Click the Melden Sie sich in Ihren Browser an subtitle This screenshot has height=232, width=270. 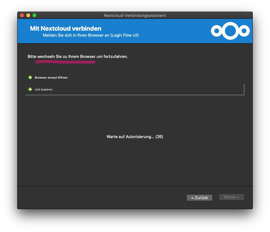pyautogui.click(x=91, y=35)
